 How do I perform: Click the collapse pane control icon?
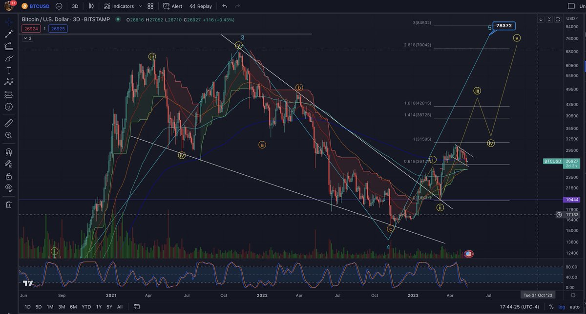[x=549, y=19]
